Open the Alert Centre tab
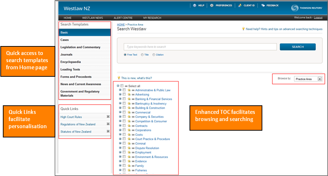This screenshot has height=176, width=328. coord(123,18)
